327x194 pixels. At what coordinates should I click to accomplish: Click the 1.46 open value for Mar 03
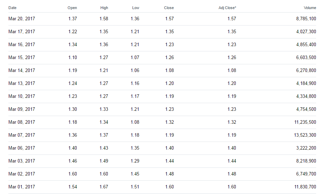click(x=73, y=161)
